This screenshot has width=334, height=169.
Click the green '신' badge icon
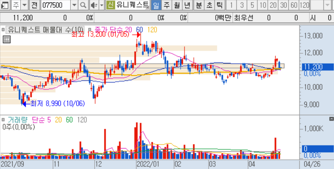tap(110, 5)
